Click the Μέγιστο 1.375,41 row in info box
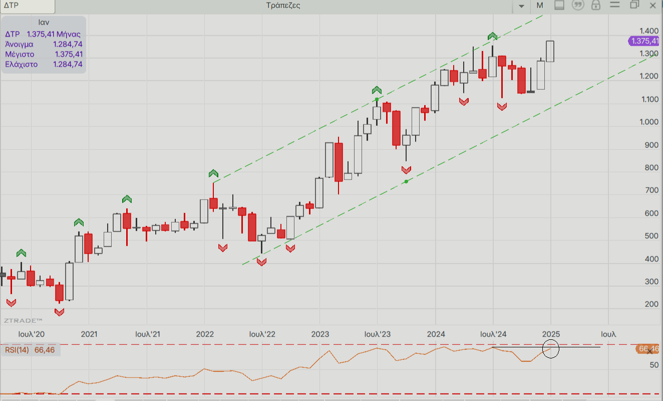 44,54
